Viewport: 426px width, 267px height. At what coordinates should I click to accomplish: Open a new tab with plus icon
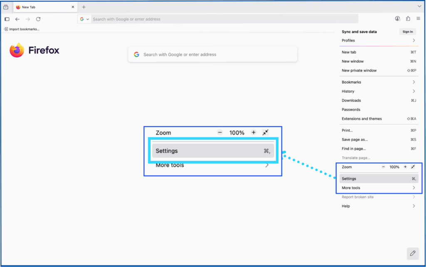(84, 7)
